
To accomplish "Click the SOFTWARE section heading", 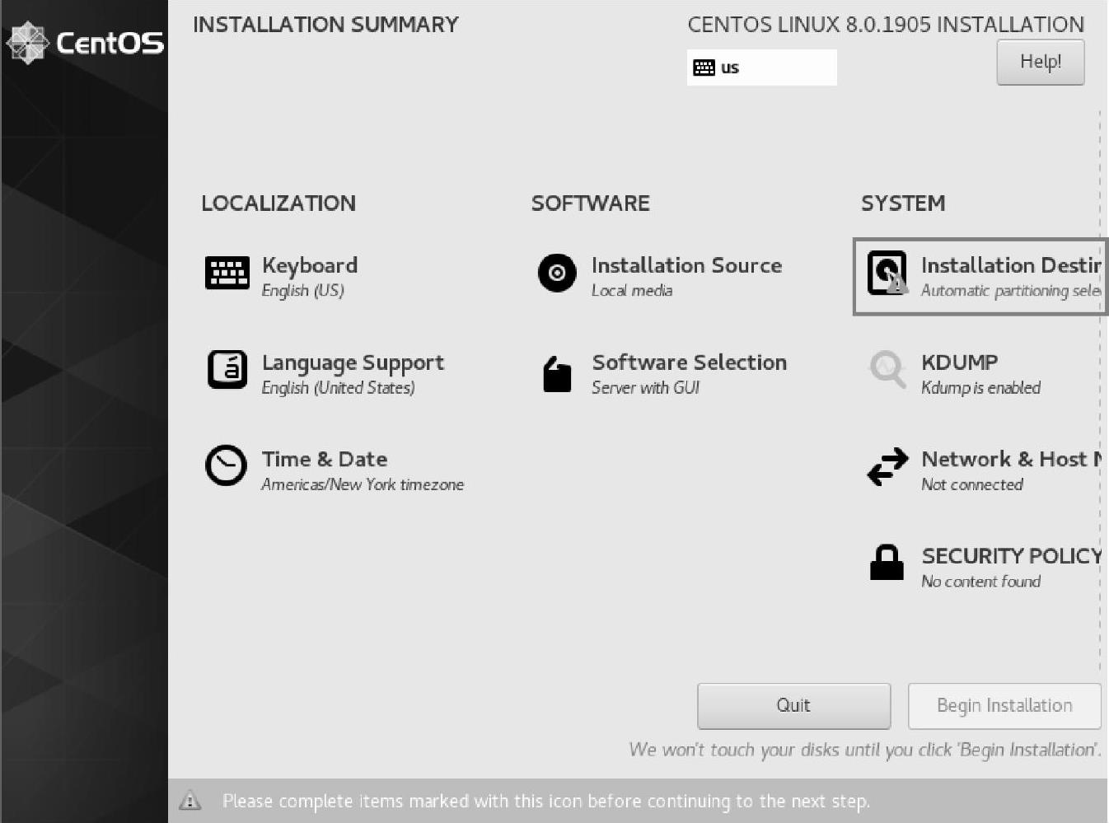I will (x=591, y=203).
